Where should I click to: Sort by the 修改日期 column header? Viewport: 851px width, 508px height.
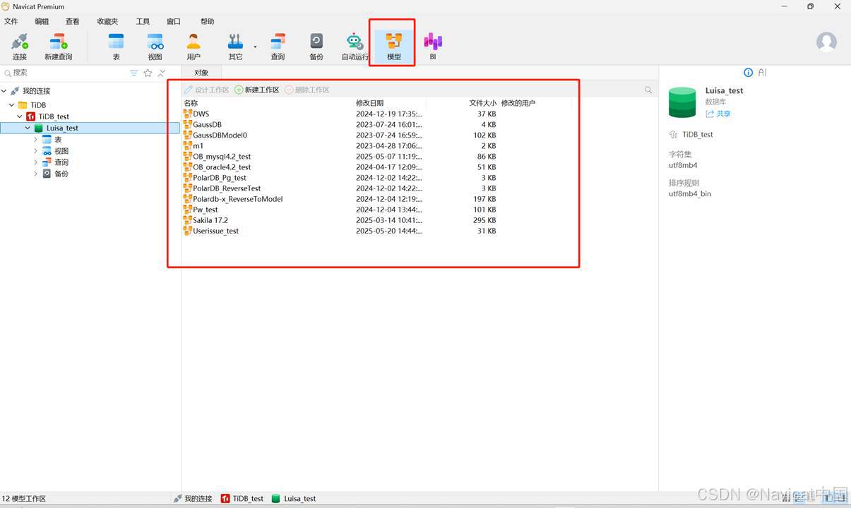click(390, 103)
